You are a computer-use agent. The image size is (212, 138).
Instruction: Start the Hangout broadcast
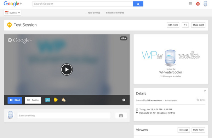pyautogui.click(x=15, y=100)
